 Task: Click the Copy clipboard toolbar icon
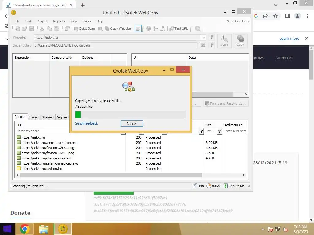(49, 28)
